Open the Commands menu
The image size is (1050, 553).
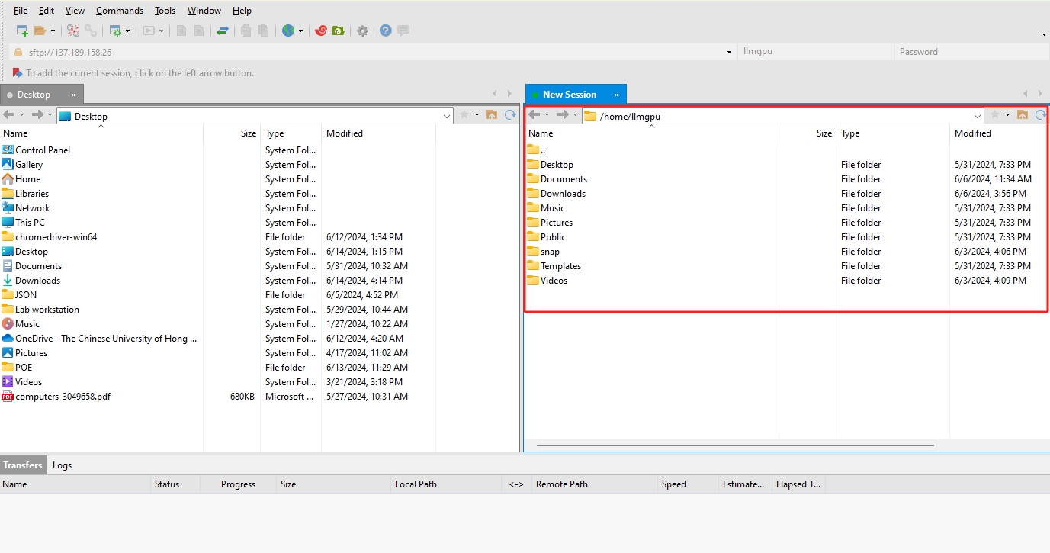119,10
